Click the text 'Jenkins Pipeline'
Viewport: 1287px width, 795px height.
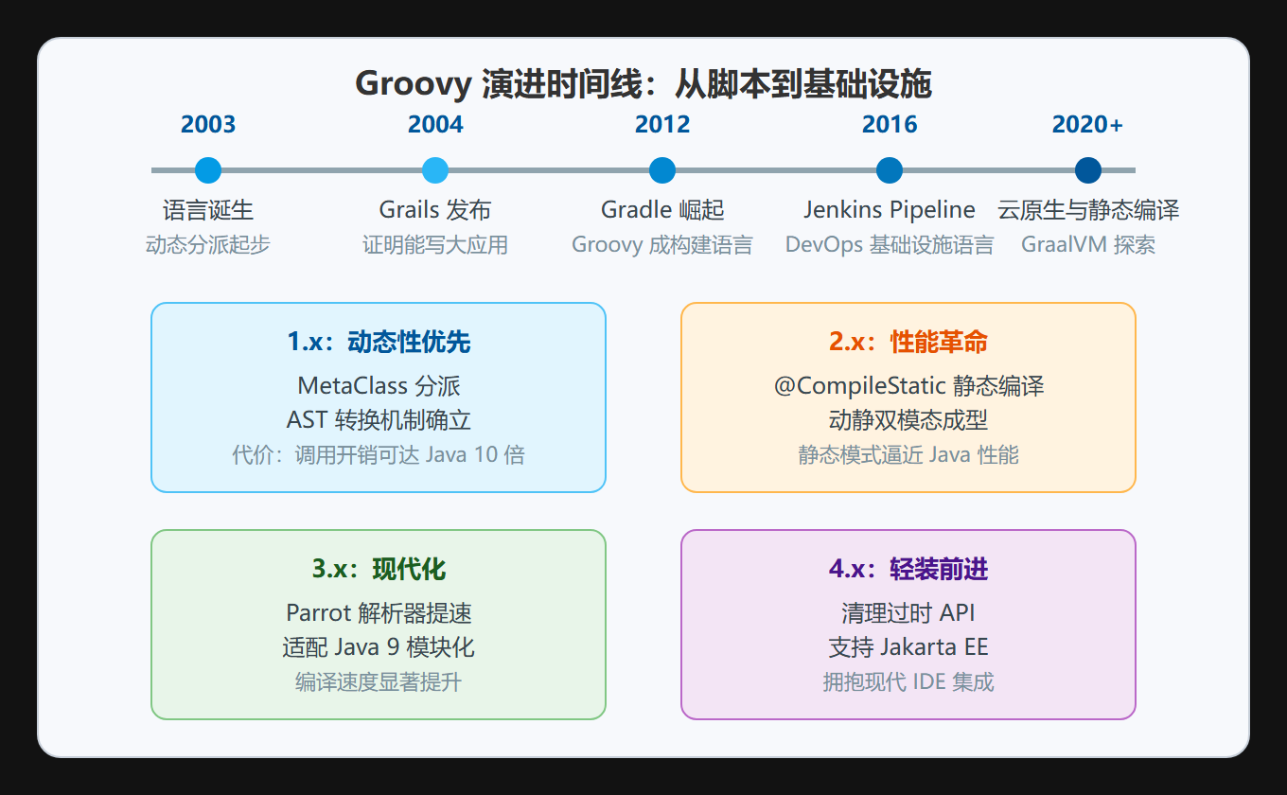coord(890,210)
